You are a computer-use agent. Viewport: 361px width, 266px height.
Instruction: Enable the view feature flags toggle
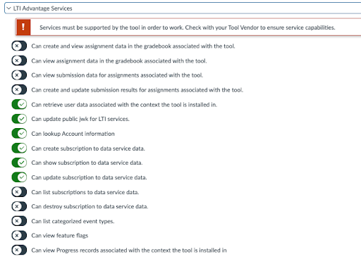coord(19,236)
